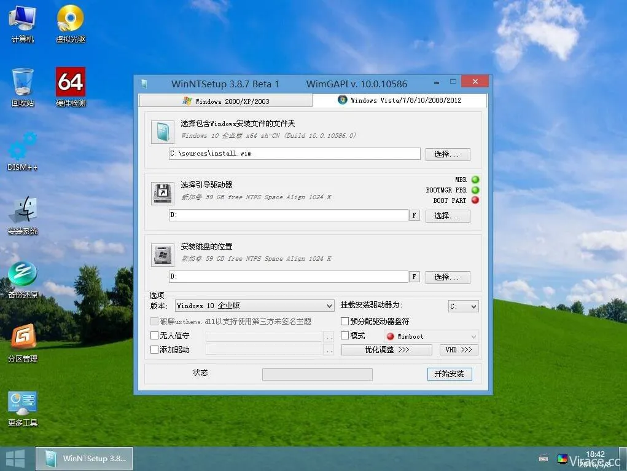This screenshot has width=627, height=471.
Task: Launch the 安装系统 desktop icon
Action: tap(22, 215)
